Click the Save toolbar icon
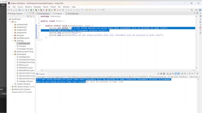202x113 pixels. 13,10
